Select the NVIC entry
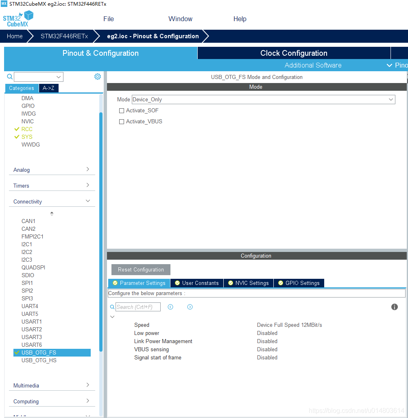The width and height of the screenshot is (408, 418). 27,121
